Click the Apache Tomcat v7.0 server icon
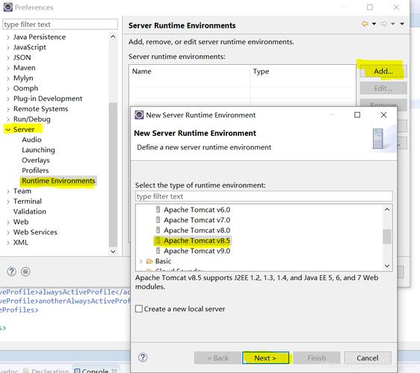This screenshot has height=373, width=420. (158, 220)
